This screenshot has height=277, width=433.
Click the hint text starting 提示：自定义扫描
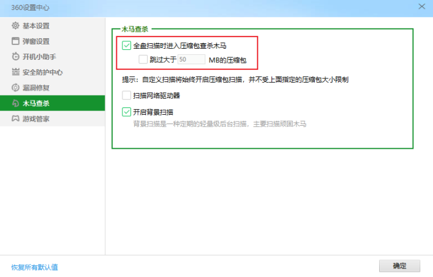click(235, 80)
